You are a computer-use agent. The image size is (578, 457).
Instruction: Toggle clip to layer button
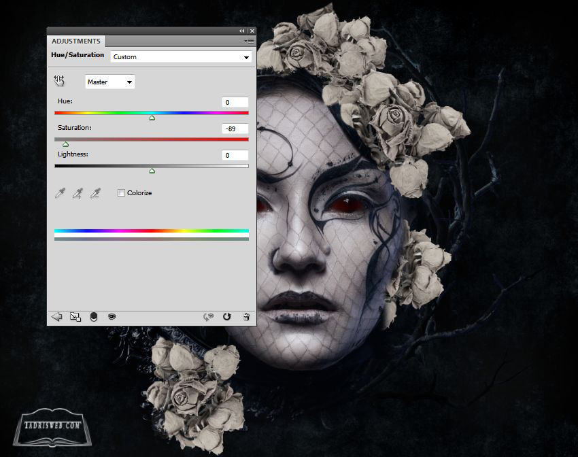[94, 317]
